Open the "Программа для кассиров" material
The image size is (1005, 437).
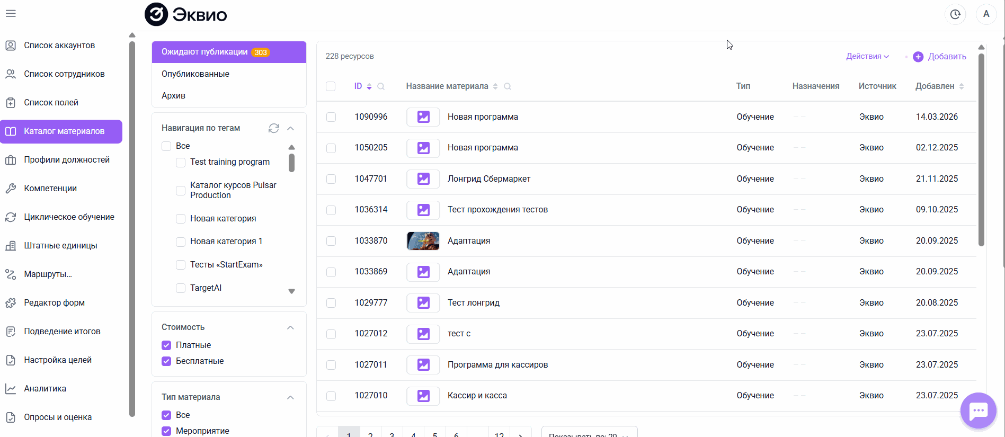point(497,365)
